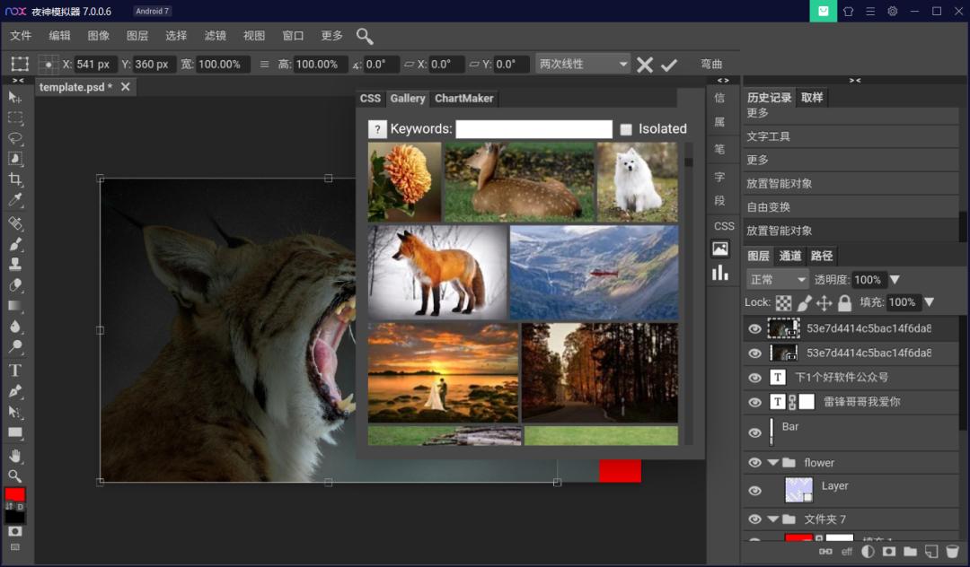Image resolution: width=970 pixels, height=567 pixels.
Task: Toggle the Isolated checkbox in Gallery
Action: click(626, 128)
